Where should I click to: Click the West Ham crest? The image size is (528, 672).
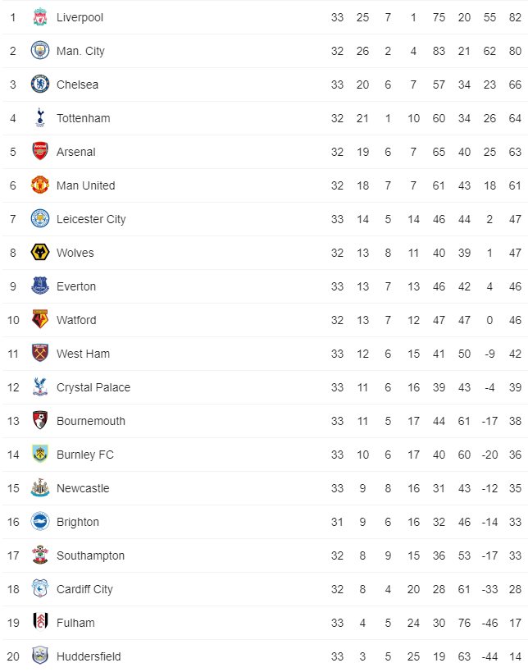pos(40,353)
